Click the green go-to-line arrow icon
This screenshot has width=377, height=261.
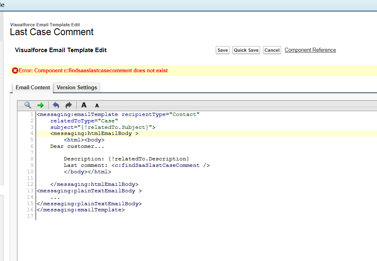pos(40,105)
